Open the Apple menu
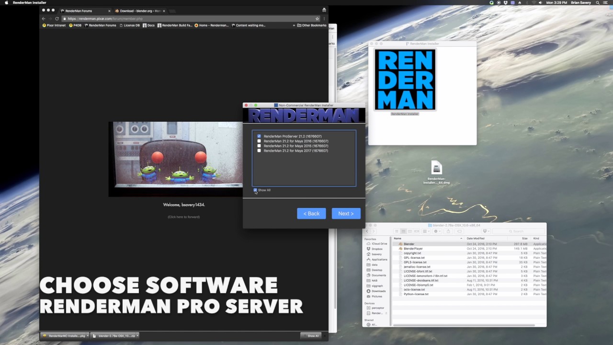Screen dimensions: 613x345 pyautogui.click(x=7, y=2)
